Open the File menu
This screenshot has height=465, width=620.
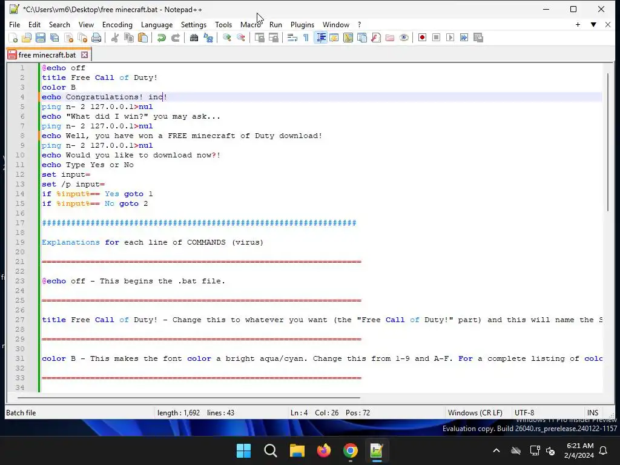pos(15,24)
